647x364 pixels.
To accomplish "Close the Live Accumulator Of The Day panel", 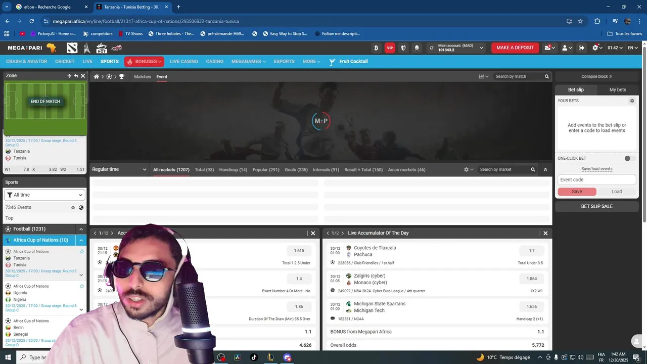I will point(545,233).
